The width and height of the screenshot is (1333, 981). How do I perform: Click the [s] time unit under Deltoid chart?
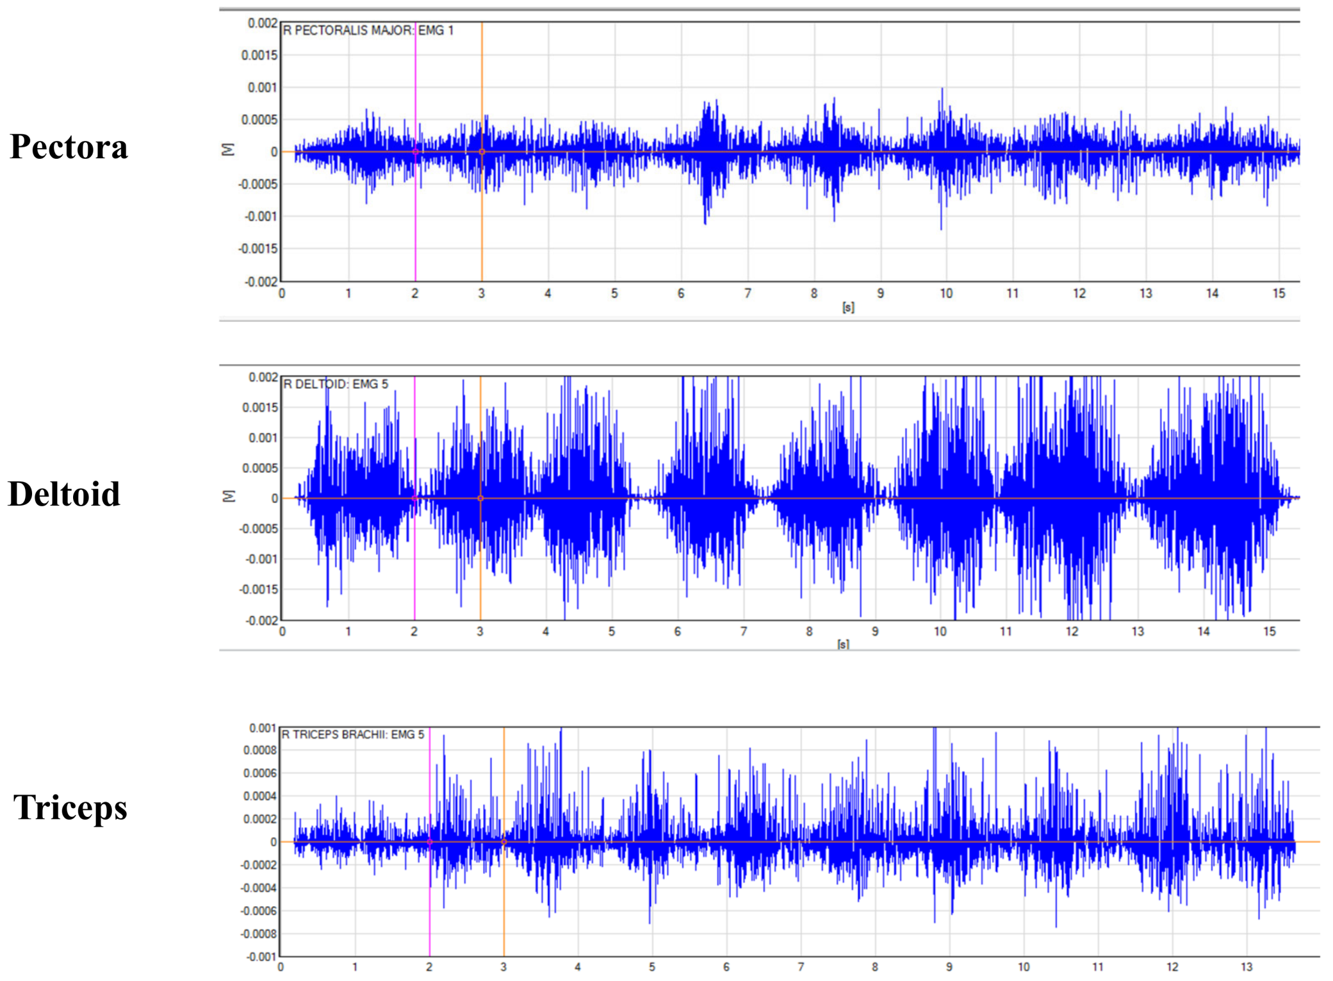click(843, 644)
